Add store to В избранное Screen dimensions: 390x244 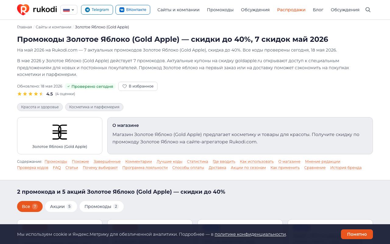coord(138,86)
